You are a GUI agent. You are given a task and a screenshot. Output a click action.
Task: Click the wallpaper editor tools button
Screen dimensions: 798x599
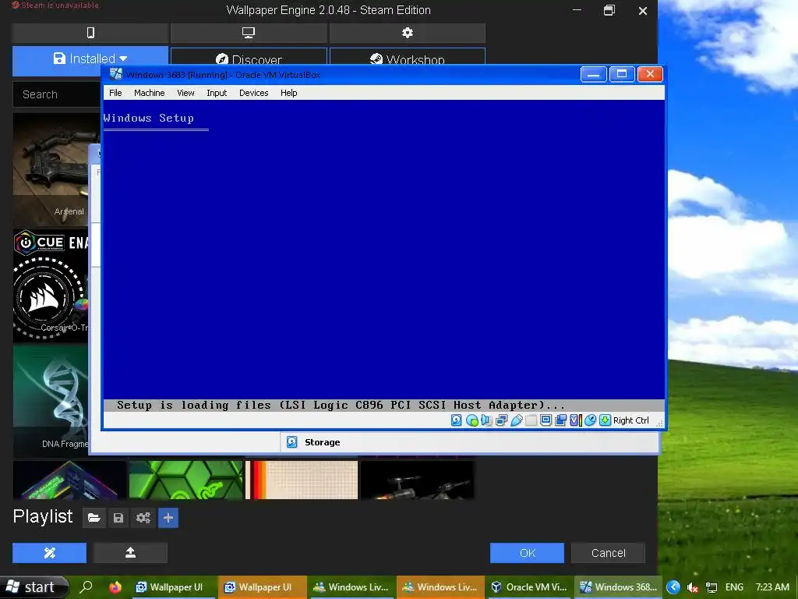pyautogui.click(x=49, y=553)
